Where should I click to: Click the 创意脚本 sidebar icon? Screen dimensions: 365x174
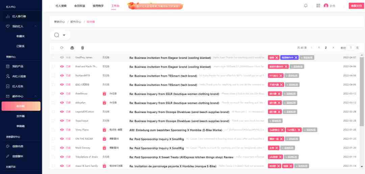coord(8,156)
